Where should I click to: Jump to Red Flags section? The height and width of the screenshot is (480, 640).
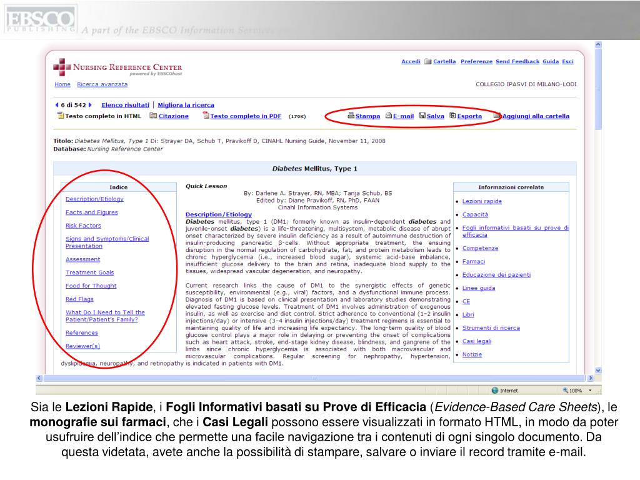pos(79,299)
